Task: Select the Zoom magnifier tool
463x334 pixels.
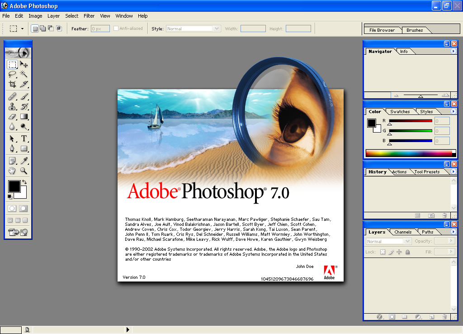Action: coord(24,171)
